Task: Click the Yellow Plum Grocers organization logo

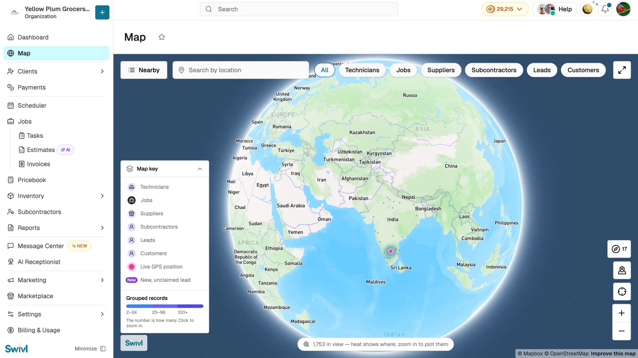Action: tap(14, 12)
